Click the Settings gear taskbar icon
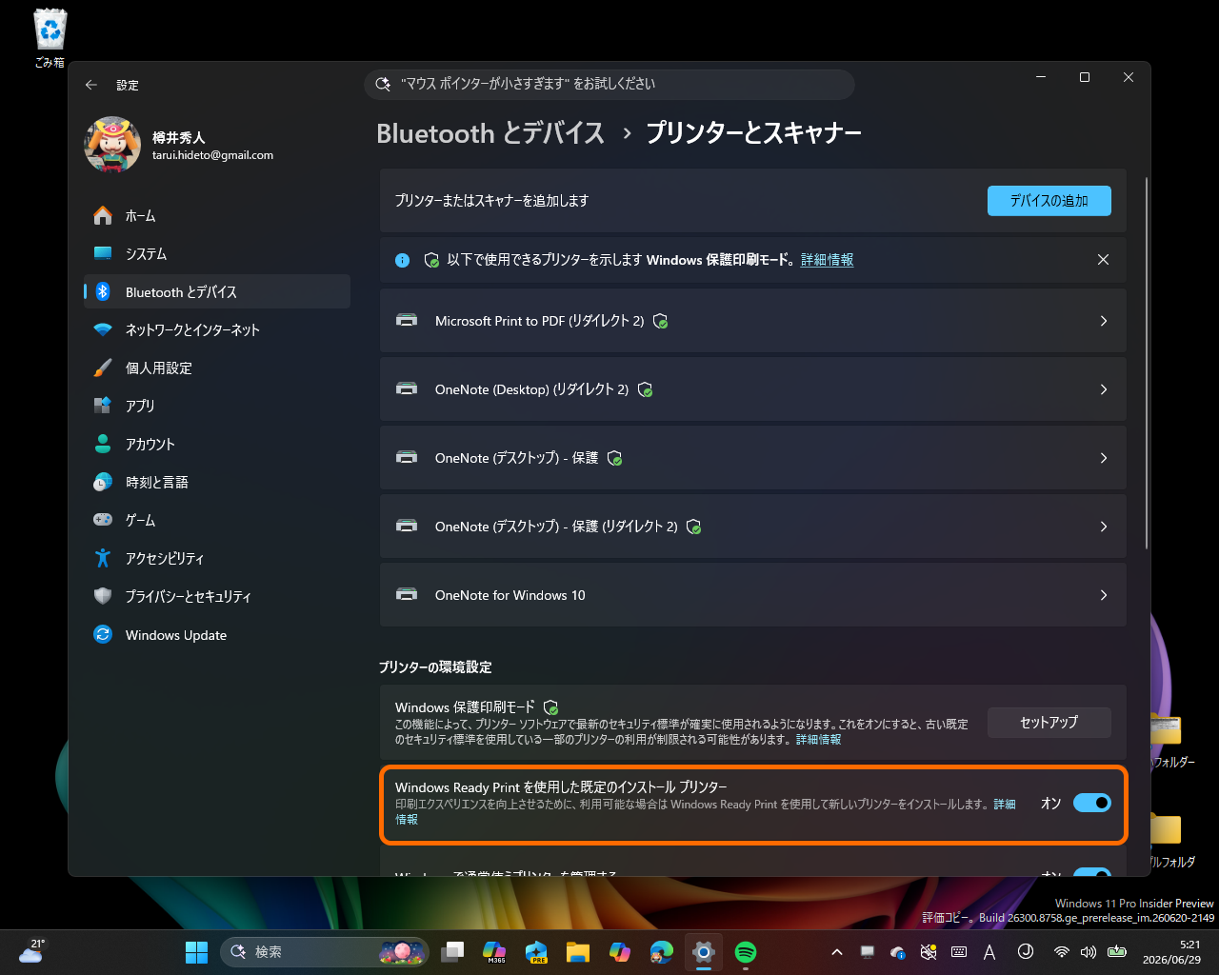This screenshot has height=975, width=1219. click(704, 952)
